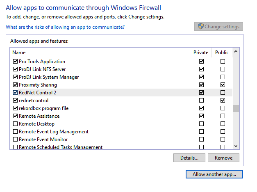Enable Private for Remote Desktop
Image resolution: width=257 pixels, height=192 pixels.
tap(201, 123)
